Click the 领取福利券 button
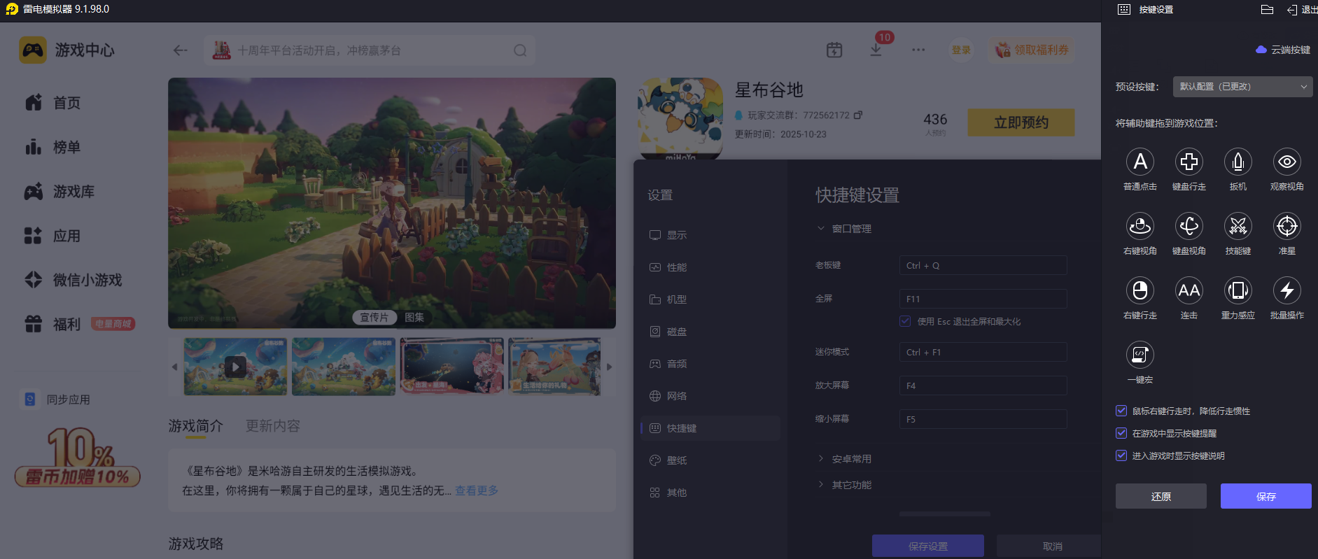The image size is (1318, 559). pyautogui.click(x=1032, y=50)
